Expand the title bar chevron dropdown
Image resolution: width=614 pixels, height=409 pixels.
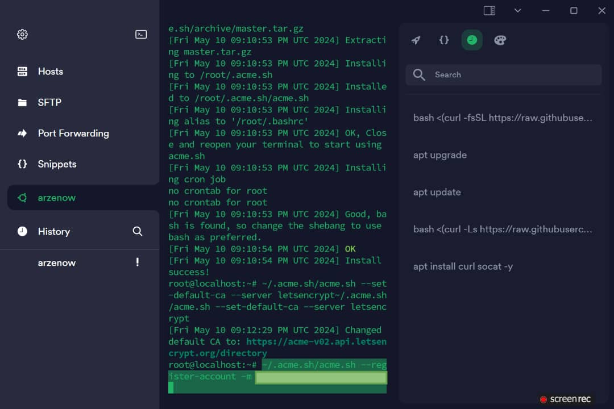(517, 10)
